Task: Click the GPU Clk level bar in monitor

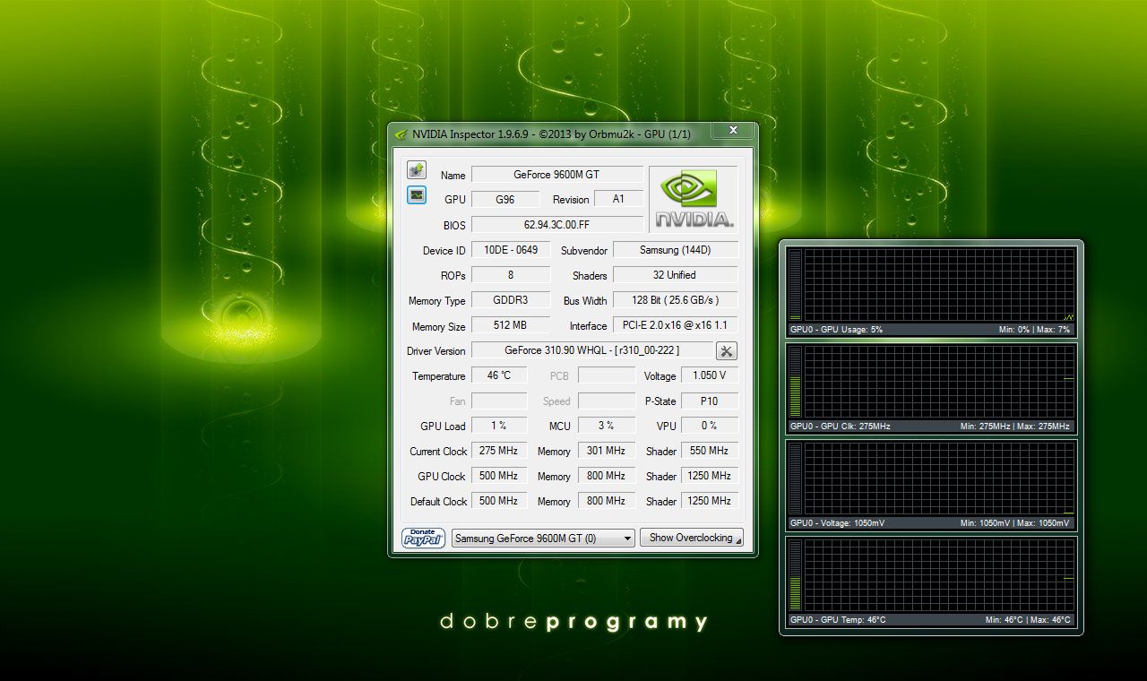Action: pos(796,382)
